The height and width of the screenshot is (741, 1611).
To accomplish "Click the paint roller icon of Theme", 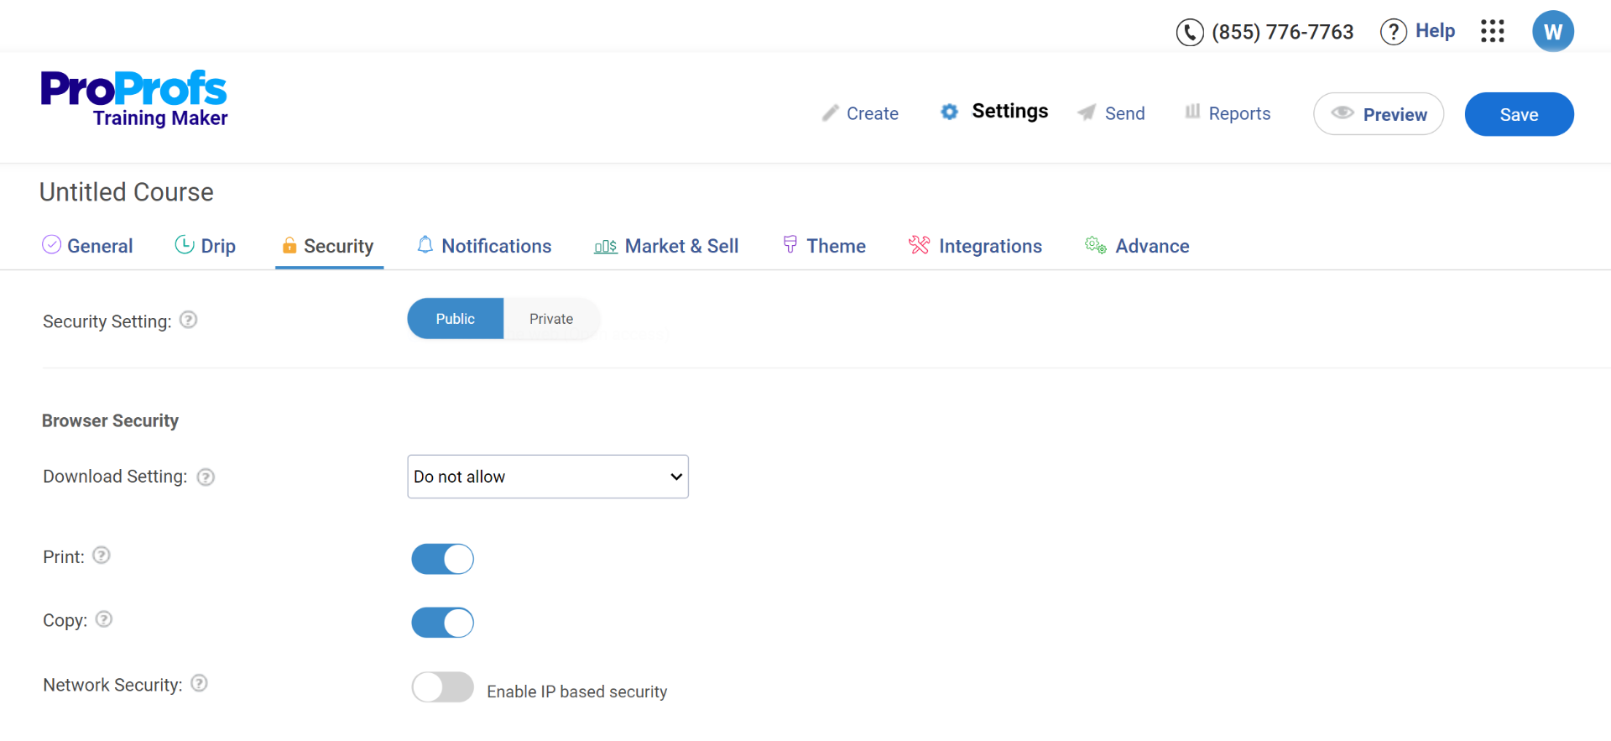I will click(790, 244).
